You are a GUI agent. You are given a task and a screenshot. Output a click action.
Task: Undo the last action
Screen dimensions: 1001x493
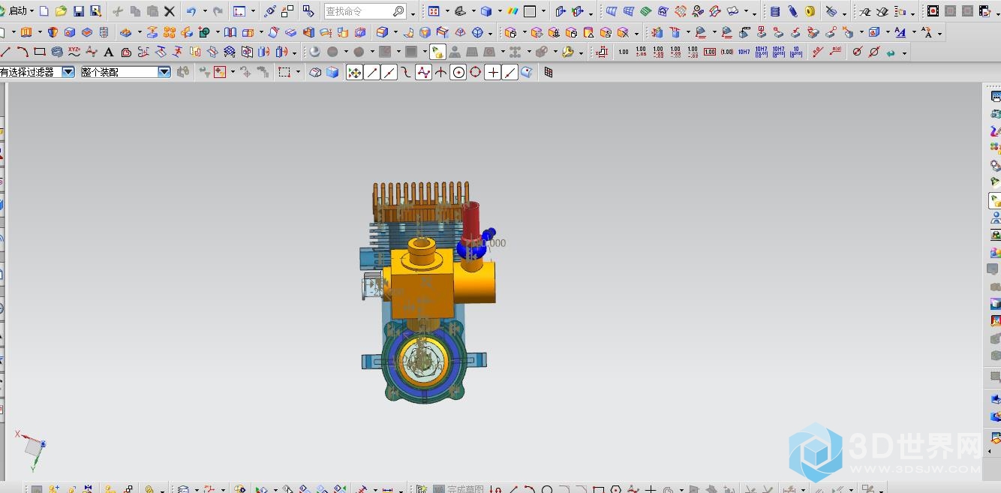(191, 11)
